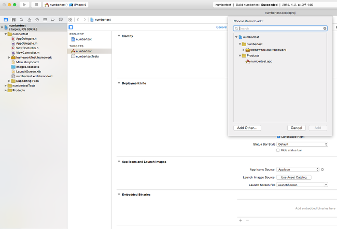Viewport: 337px width, 229px height.
Task: Collapse the Deployment Info section
Action: pyautogui.click(x=119, y=83)
